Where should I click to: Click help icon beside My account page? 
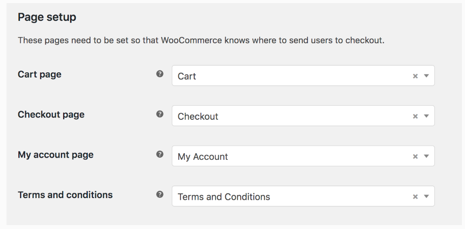click(160, 155)
